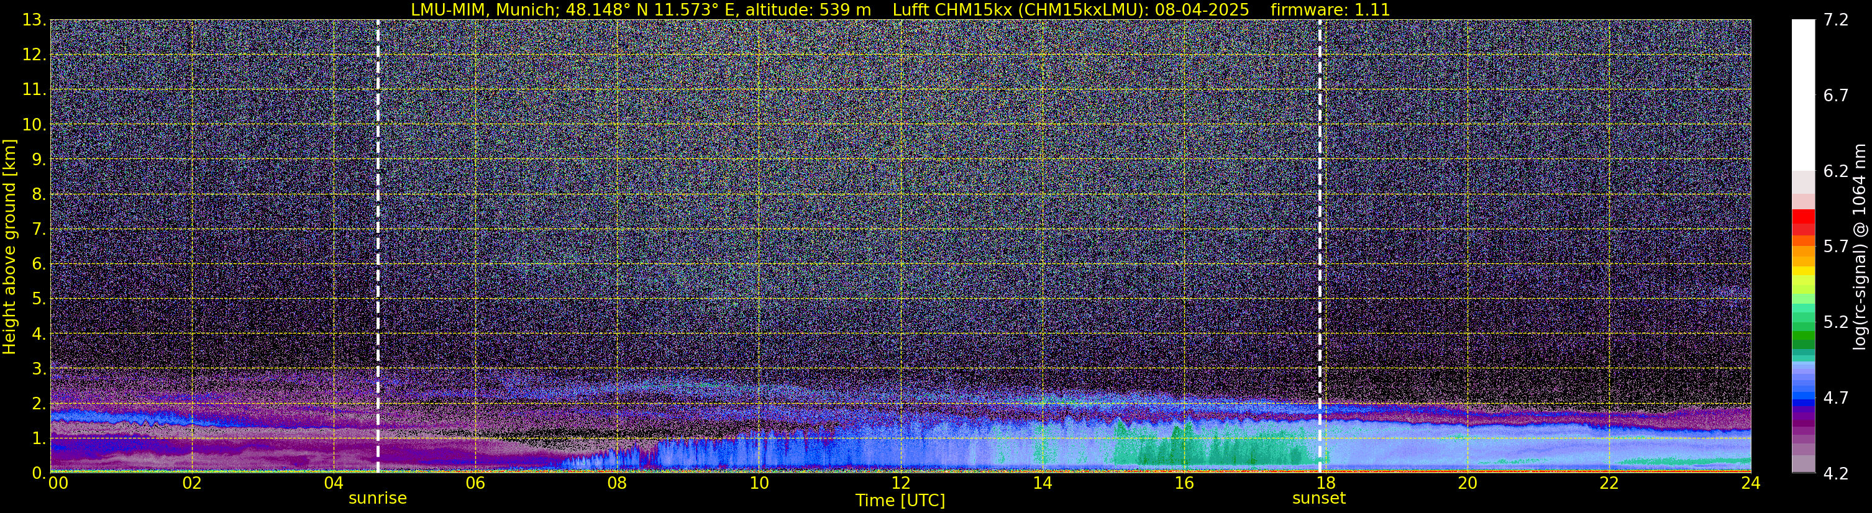Image resolution: width=1872 pixels, height=513 pixels.
Task: Click the 4.7 colorbar tick value
Action: (x=1836, y=397)
